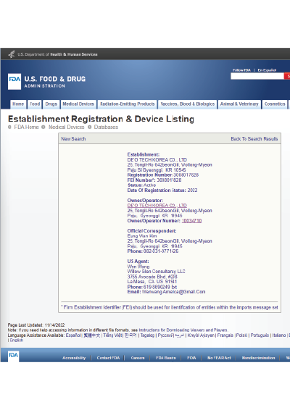Click the HHS eagle emblem icon
Screen dimensions: 290x410
[x=12, y=54]
